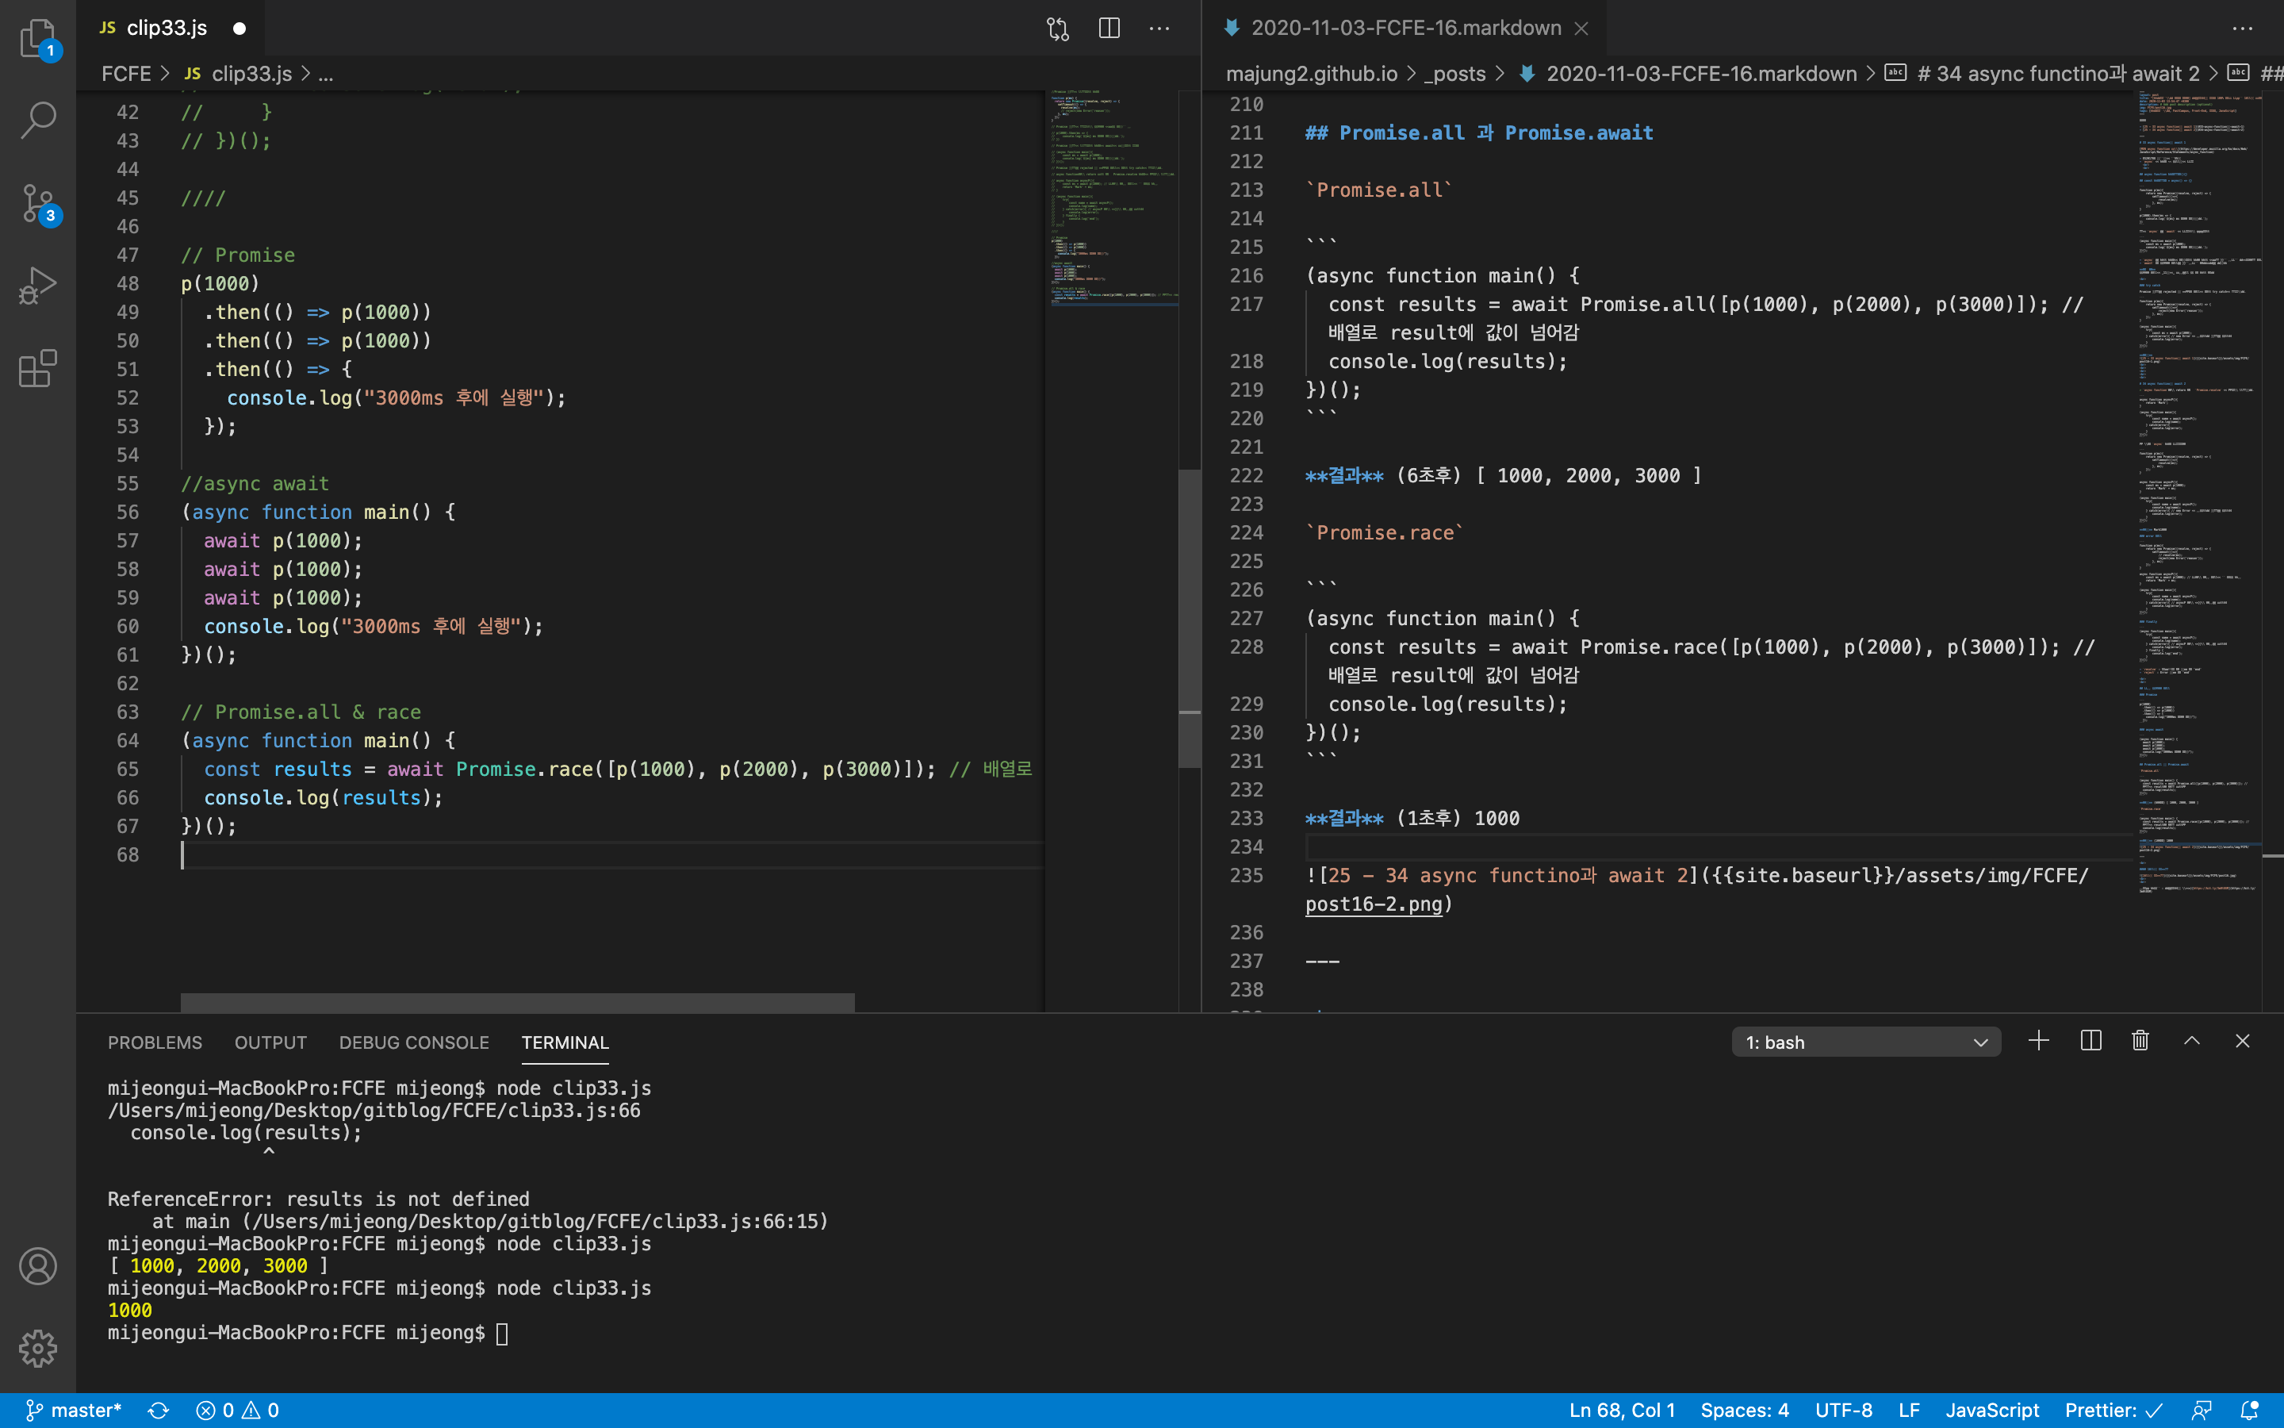Click the FCFE breadcrumb folder
Image resolution: width=2284 pixels, height=1428 pixels.
coord(126,74)
